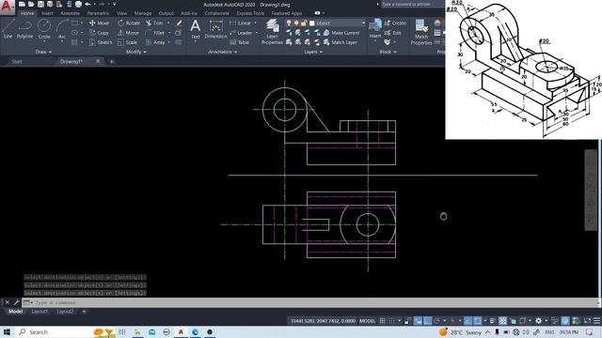Viewport: 602px width, 338px height.
Task: Expand the Layers panel
Action: (313, 52)
